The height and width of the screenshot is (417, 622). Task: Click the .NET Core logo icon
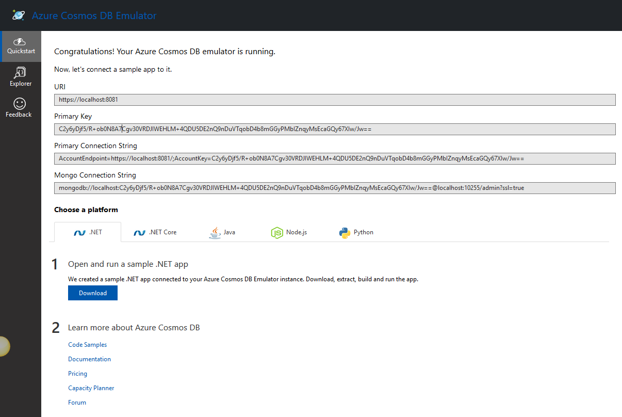click(x=139, y=233)
